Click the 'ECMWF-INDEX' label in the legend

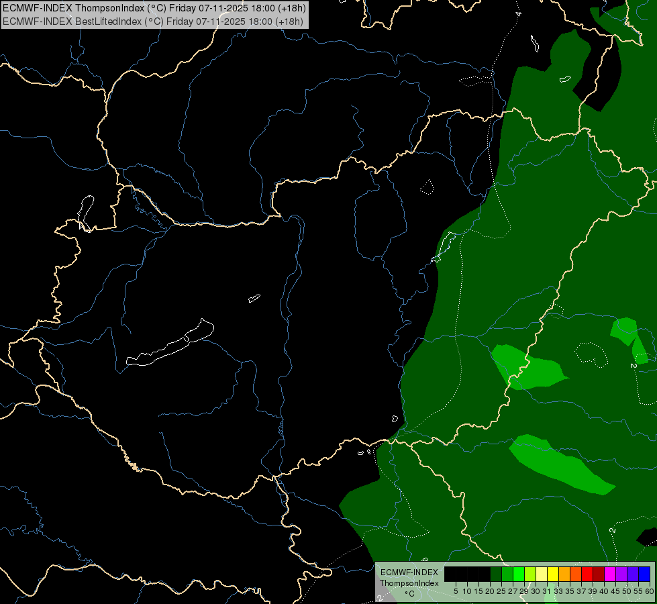pyautogui.click(x=409, y=572)
